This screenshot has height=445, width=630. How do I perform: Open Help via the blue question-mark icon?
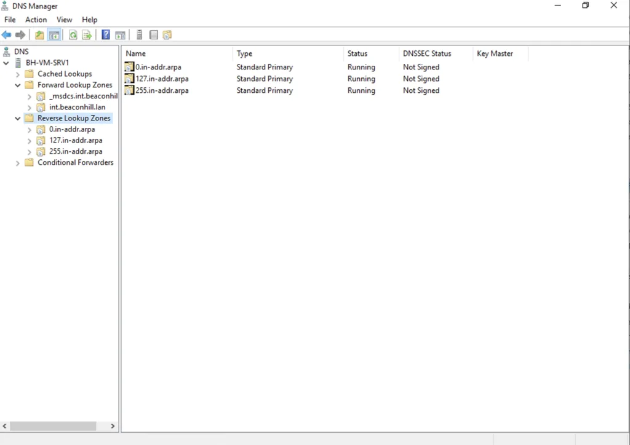106,35
